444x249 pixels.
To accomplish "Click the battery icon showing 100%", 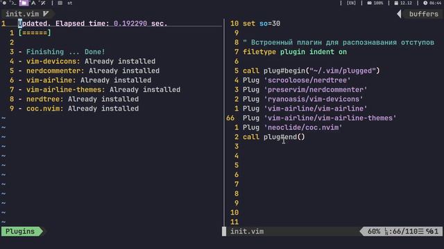I will point(370,3).
